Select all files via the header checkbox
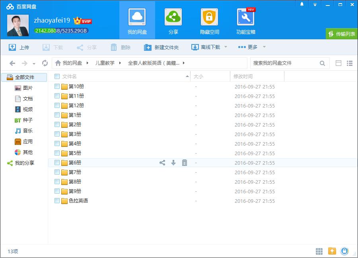 click(56, 76)
